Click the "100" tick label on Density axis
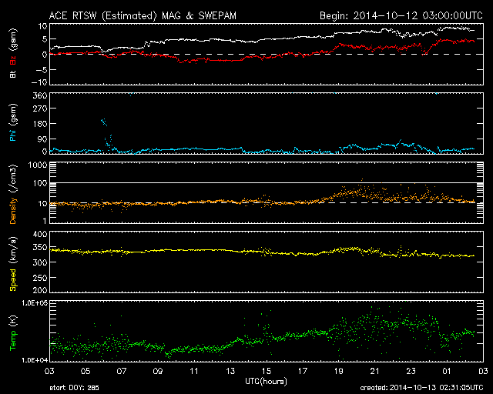The width and height of the screenshot is (493, 394). tap(39, 183)
